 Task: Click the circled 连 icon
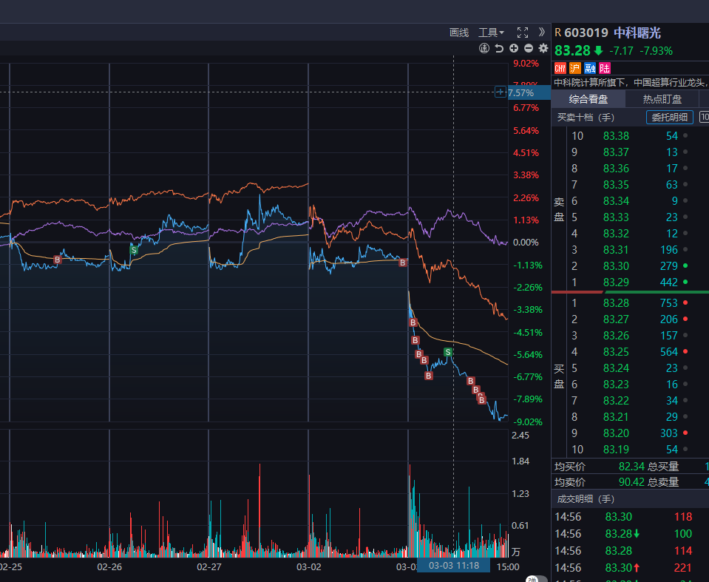coord(484,49)
